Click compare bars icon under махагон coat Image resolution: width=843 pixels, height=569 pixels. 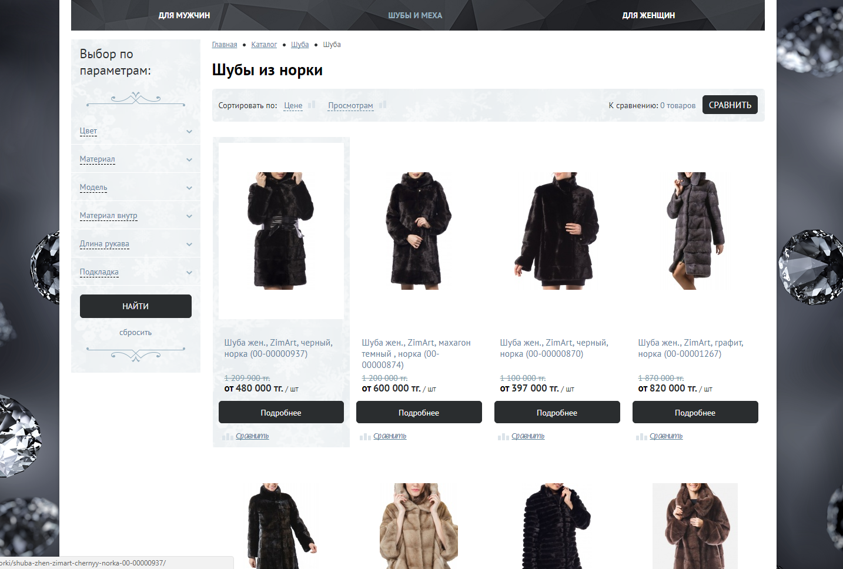tap(365, 437)
